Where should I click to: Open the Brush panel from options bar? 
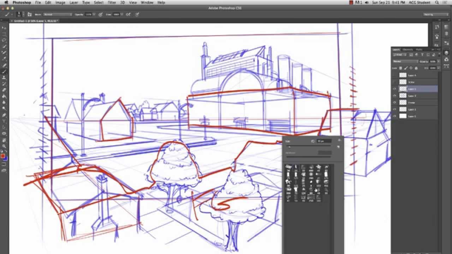tap(30, 14)
